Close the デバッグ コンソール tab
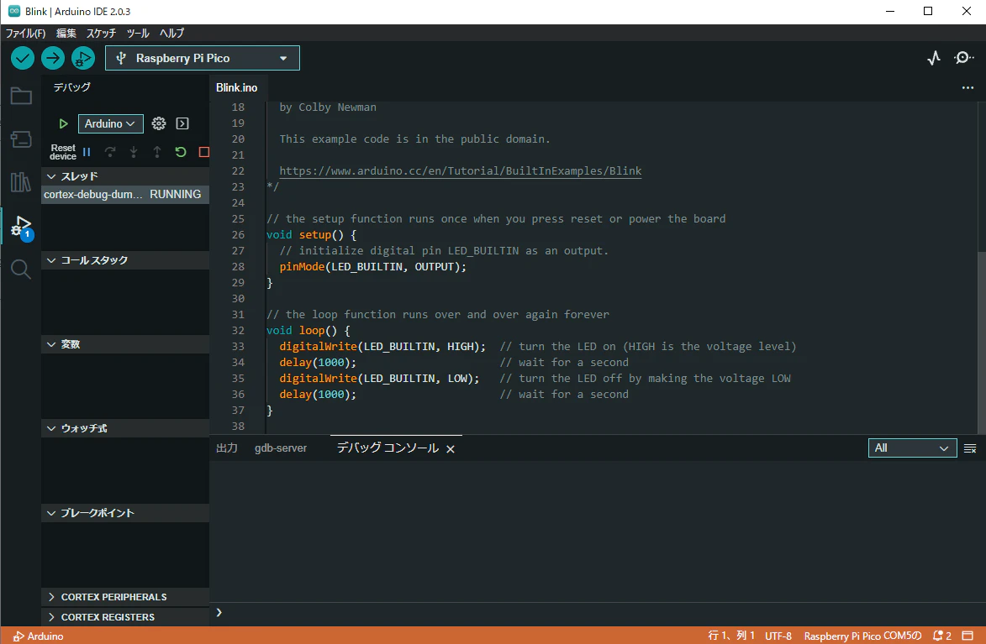 451,448
